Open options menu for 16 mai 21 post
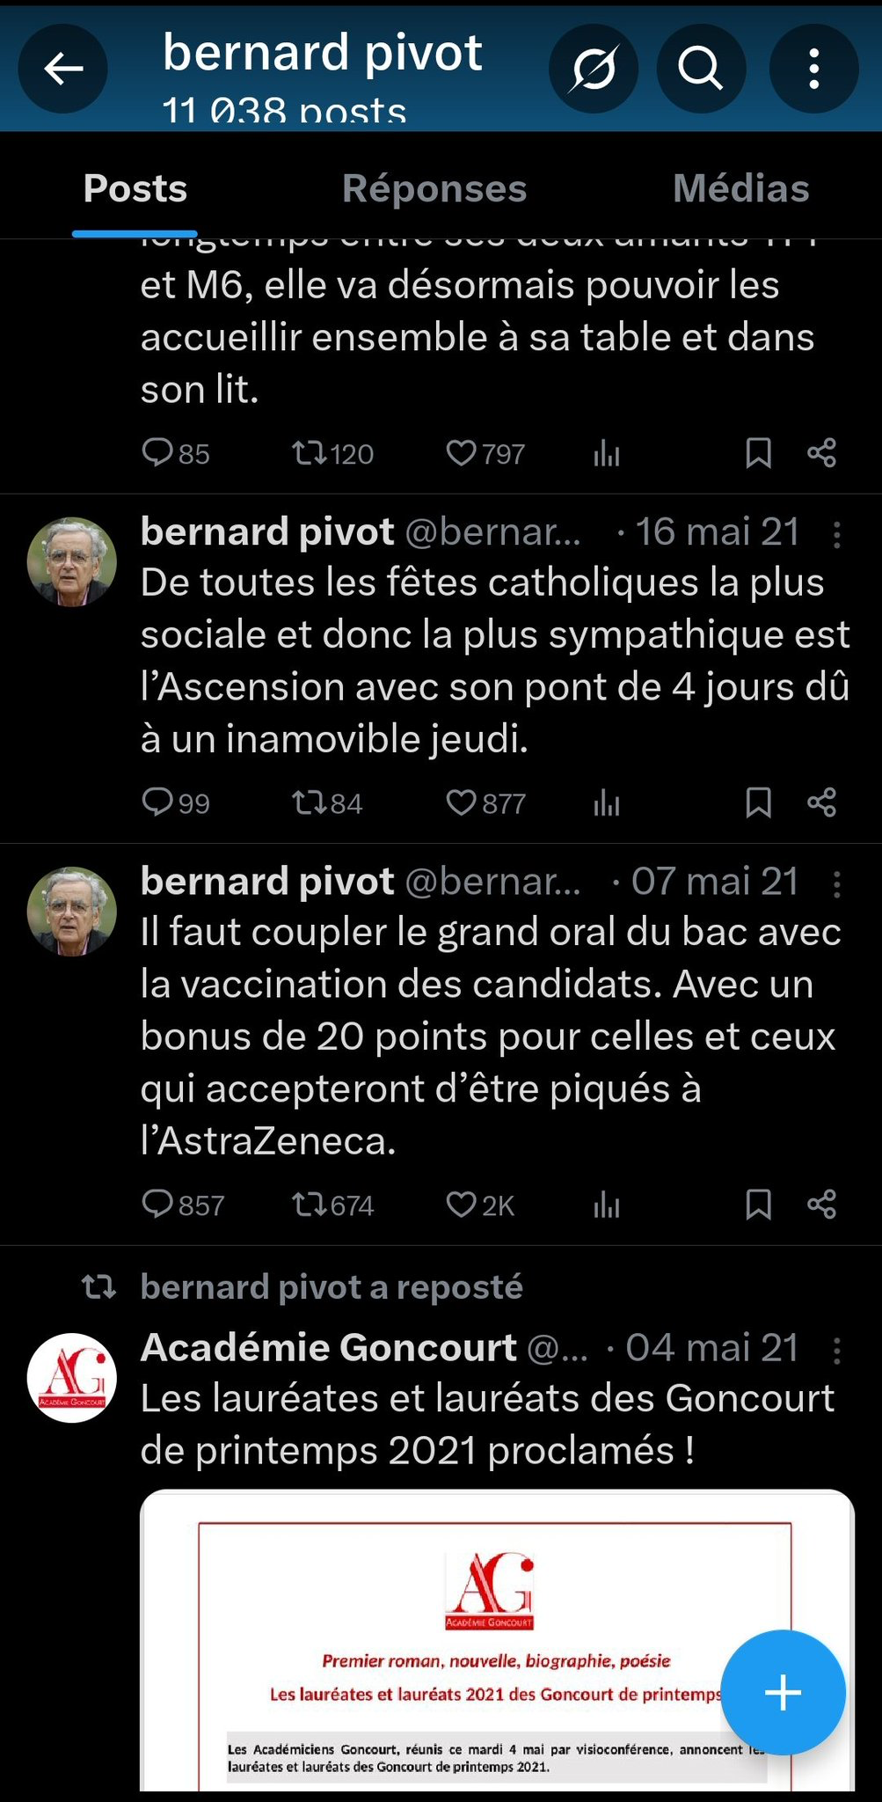 [836, 534]
